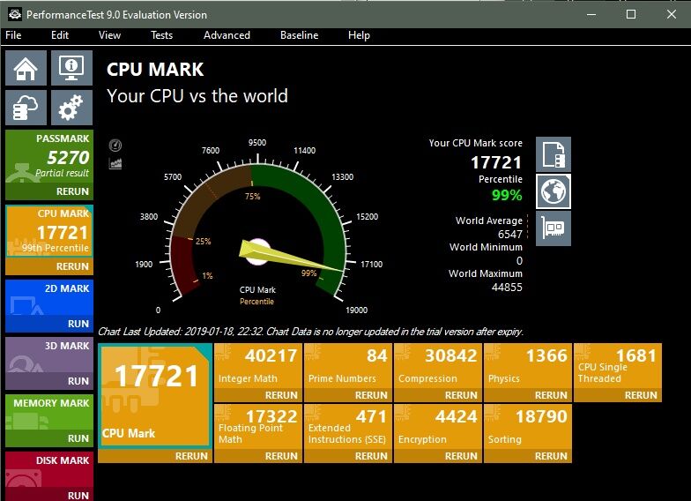Rerun the Encryption test
The width and height of the screenshot is (691, 501).
[438, 456]
